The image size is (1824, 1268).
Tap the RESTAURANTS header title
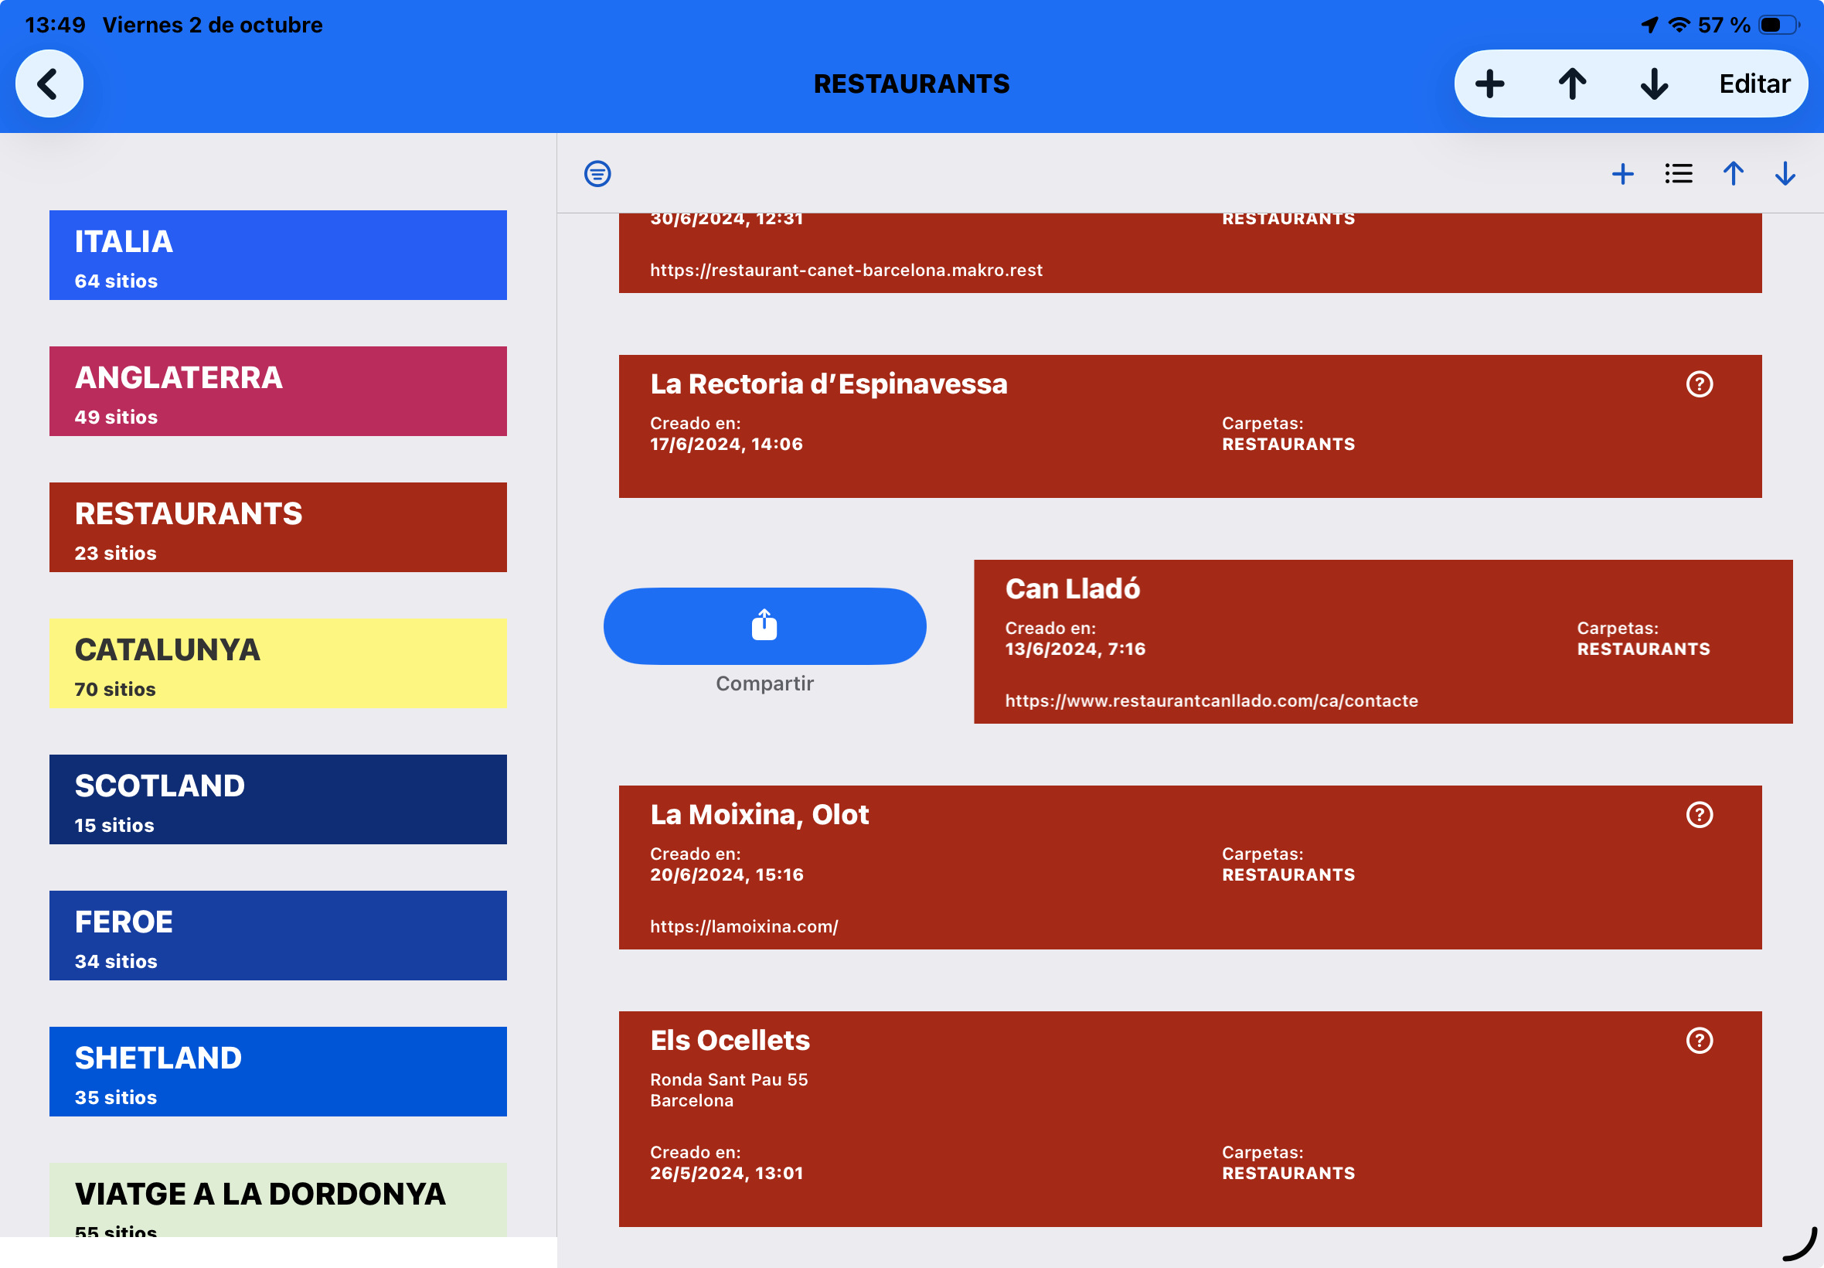911,84
